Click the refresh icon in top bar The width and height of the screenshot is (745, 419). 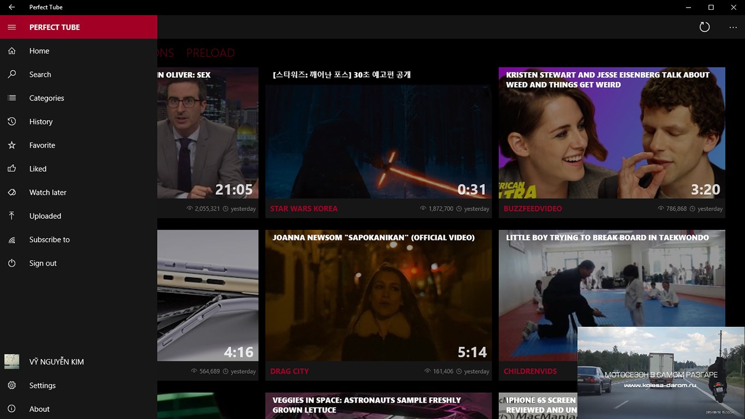[x=705, y=27]
